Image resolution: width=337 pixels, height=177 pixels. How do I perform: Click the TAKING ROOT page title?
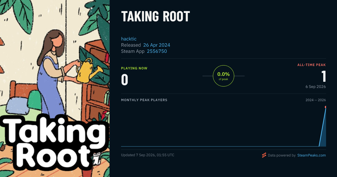pos(156,17)
